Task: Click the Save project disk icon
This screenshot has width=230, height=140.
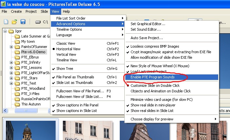Action: 23,22
